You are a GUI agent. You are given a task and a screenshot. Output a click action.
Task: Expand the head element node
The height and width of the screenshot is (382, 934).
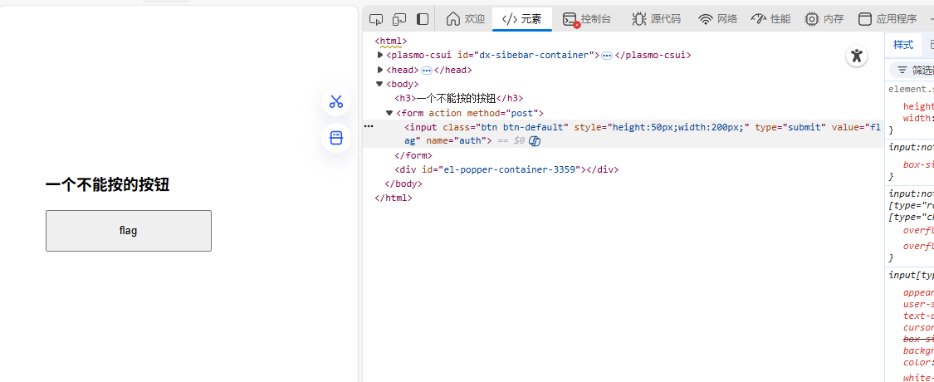(380, 70)
